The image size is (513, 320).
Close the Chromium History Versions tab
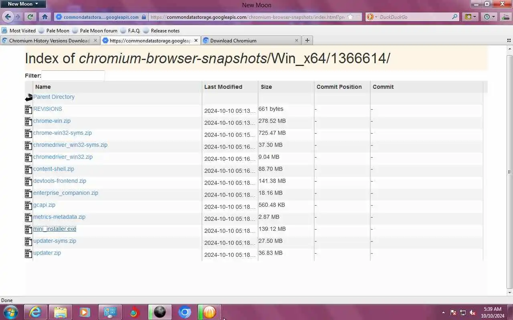[x=95, y=40]
